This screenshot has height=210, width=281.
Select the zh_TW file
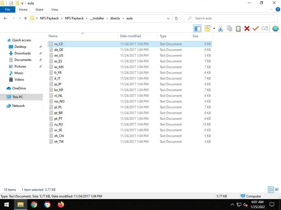(x=130, y=142)
